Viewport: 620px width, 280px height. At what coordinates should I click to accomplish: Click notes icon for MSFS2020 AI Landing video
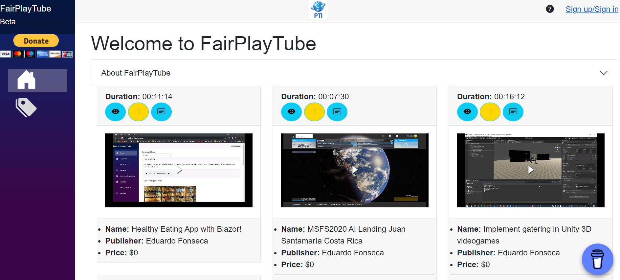point(337,112)
